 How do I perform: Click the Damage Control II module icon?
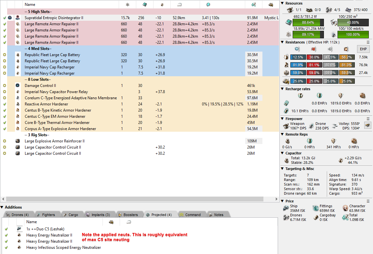pos(18,86)
